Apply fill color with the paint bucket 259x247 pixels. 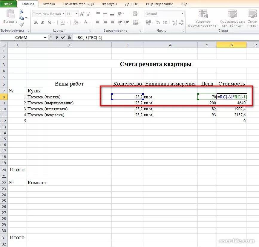point(76,22)
